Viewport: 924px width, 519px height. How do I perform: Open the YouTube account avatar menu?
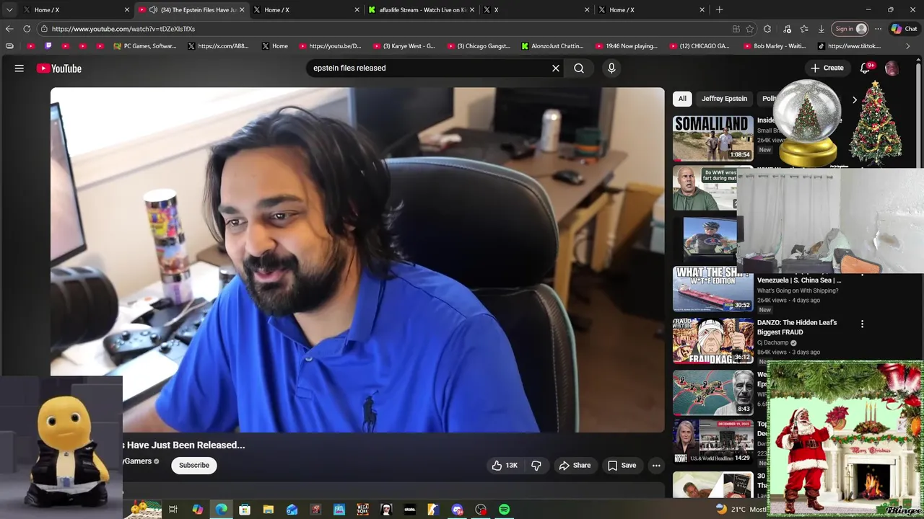[x=892, y=68]
